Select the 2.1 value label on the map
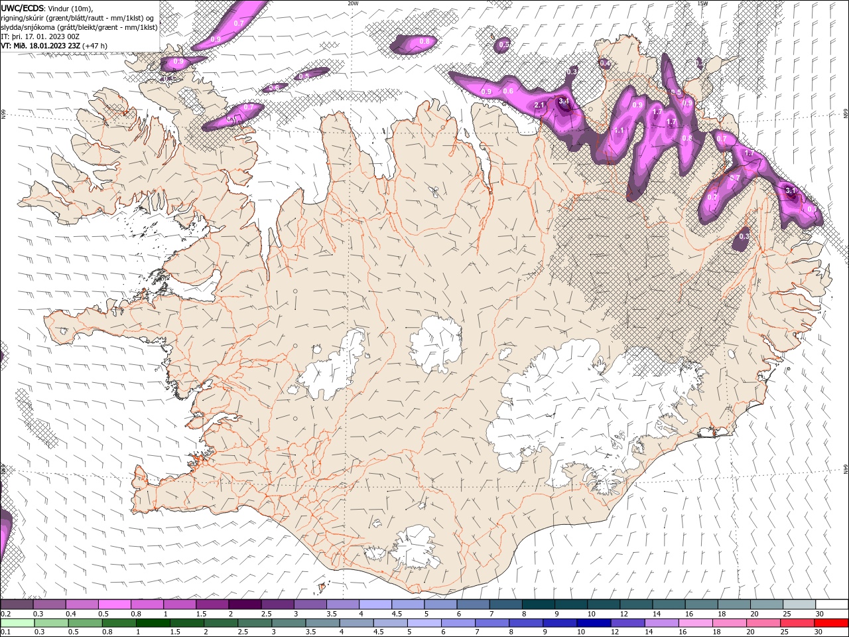 coord(540,106)
